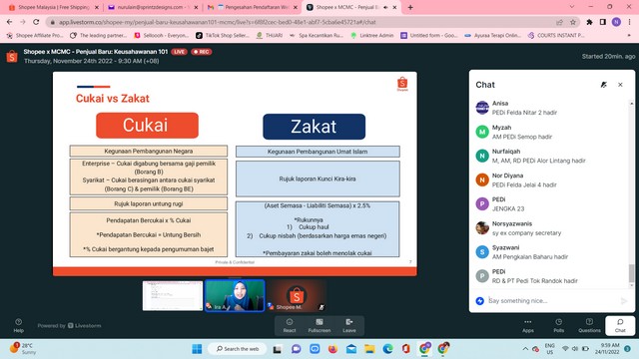
Task: Select the shared screen thumbnail
Action: tap(173, 295)
